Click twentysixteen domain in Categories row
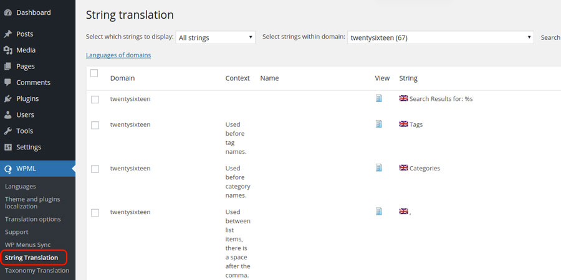 pos(130,168)
